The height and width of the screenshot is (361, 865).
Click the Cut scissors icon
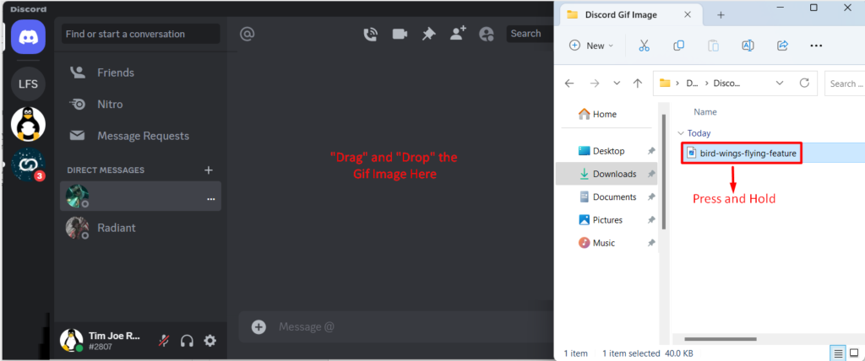point(644,46)
